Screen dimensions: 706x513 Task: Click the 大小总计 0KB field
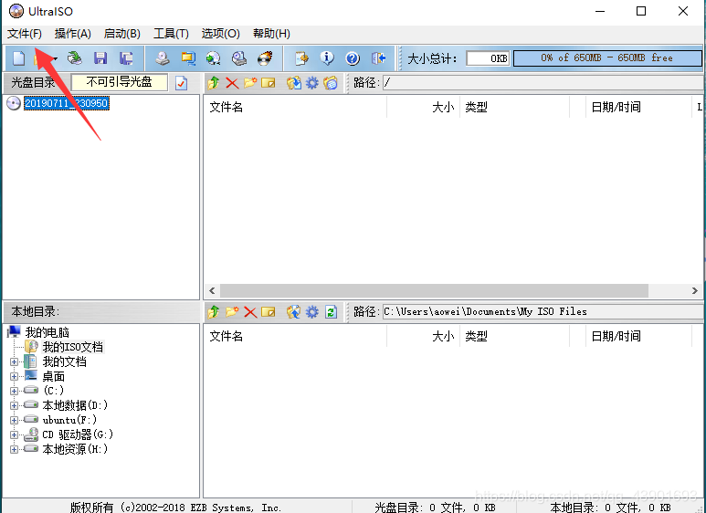[x=488, y=58]
